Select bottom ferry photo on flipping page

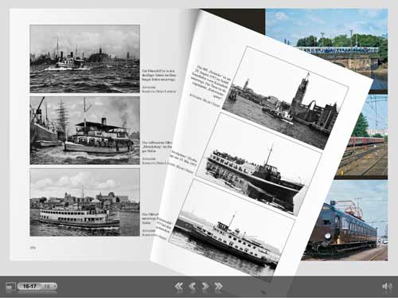click(232, 229)
